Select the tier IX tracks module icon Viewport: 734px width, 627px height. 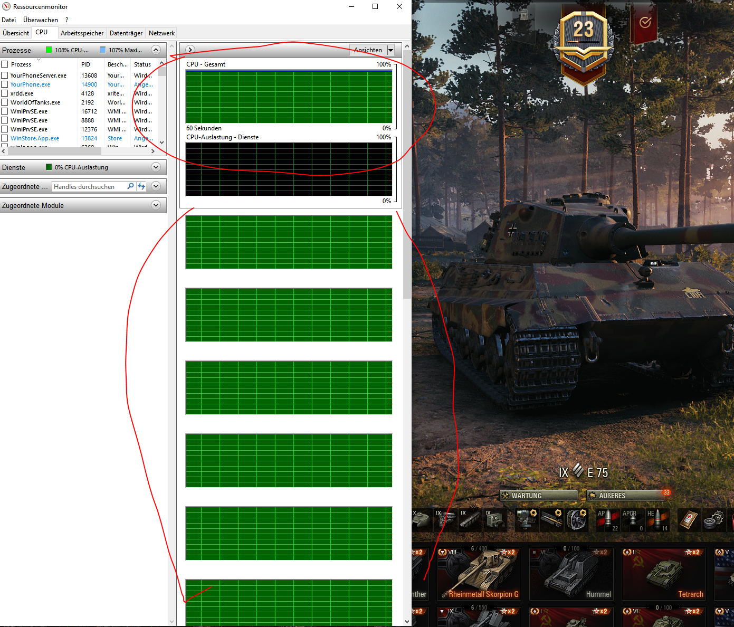[x=471, y=519]
